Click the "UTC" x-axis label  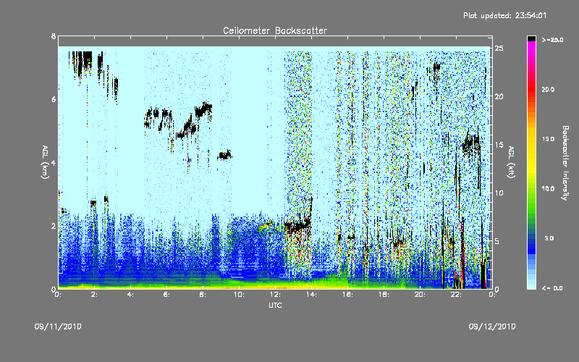point(275,305)
